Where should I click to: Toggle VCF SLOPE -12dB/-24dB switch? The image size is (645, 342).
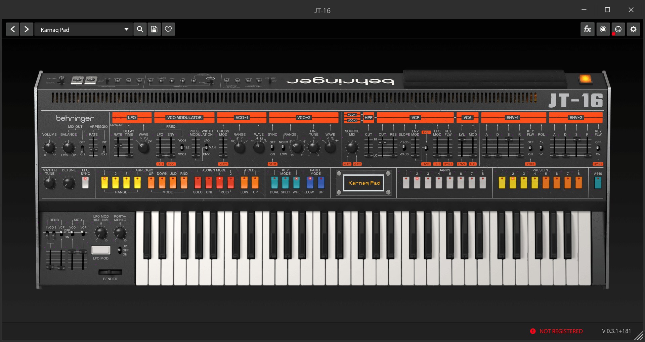point(404,148)
